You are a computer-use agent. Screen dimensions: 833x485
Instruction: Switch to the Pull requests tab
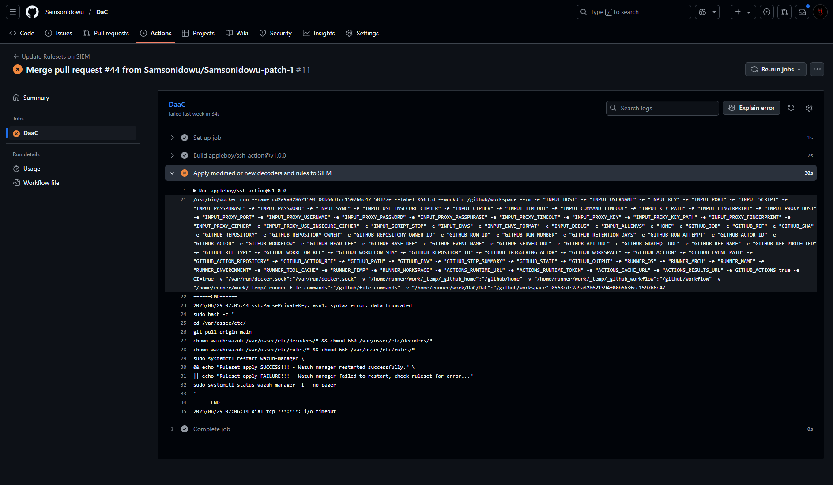click(x=106, y=33)
